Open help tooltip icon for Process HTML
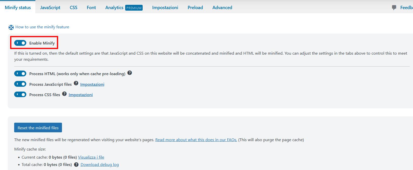The image size is (413, 170). pos(129,73)
